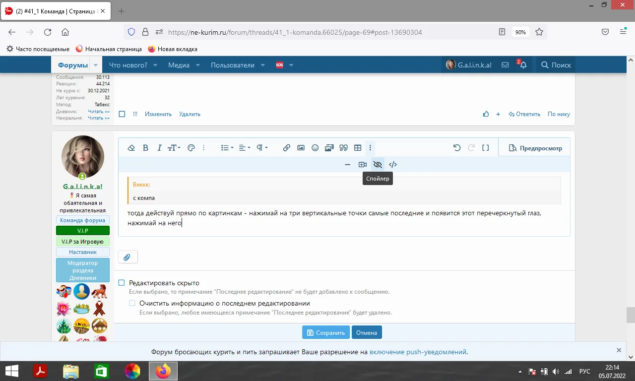Click the message text editing area
The width and height of the screenshot is (635, 381).
pos(344,204)
